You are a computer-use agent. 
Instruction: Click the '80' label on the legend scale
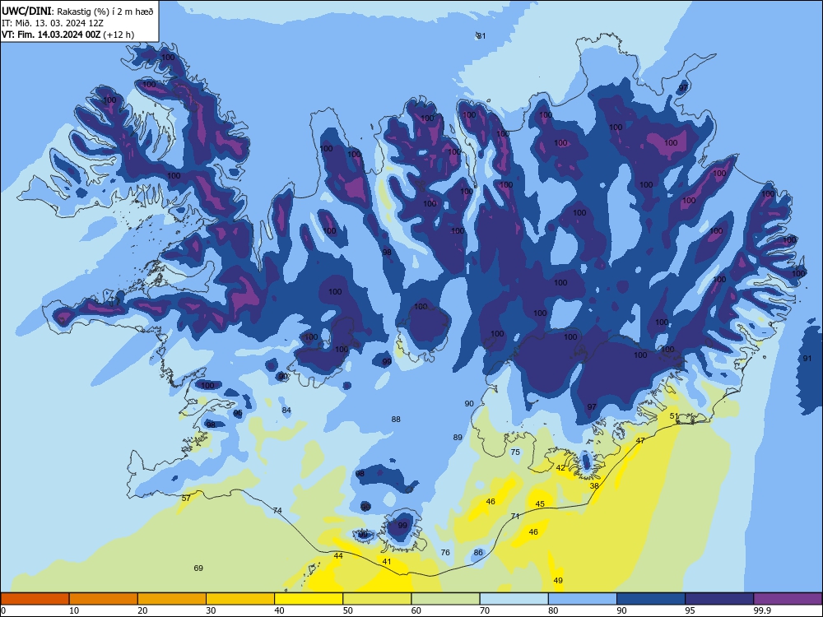click(x=553, y=610)
